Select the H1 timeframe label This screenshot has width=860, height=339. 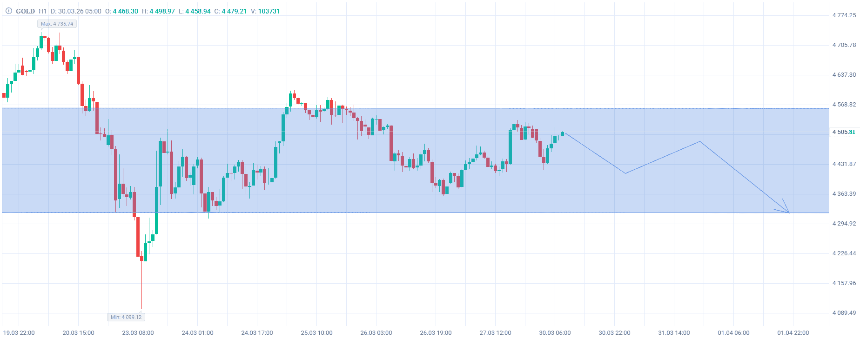coord(43,11)
